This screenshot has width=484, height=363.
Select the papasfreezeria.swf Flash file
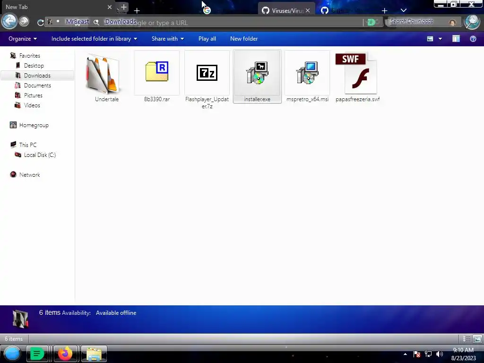pyautogui.click(x=357, y=77)
